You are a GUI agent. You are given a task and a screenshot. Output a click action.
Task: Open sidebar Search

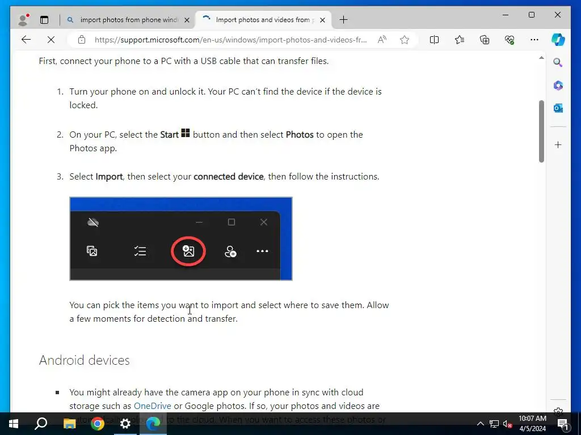pyautogui.click(x=558, y=62)
